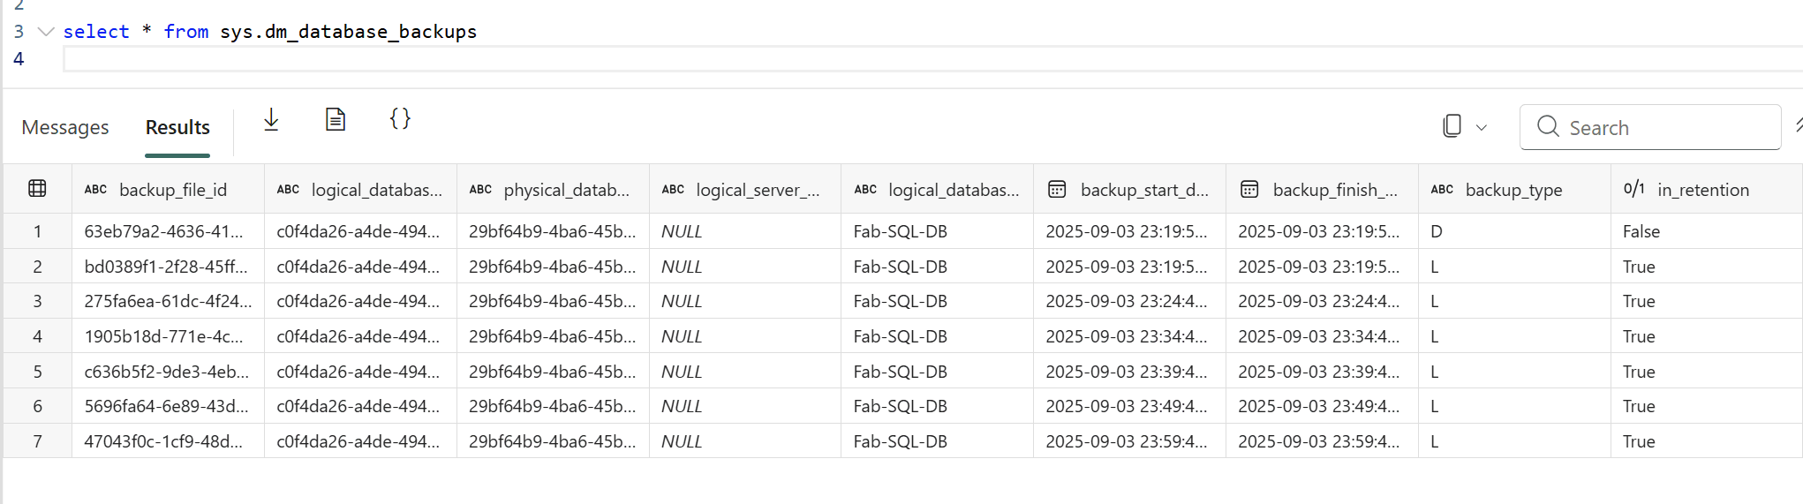Image resolution: width=1803 pixels, height=504 pixels.
Task: Click the in_retention column header
Action: pos(1702,190)
